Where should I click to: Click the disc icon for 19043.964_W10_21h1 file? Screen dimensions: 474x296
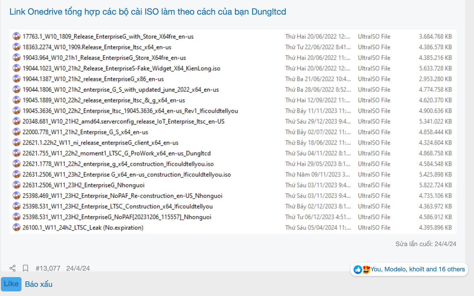click(x=17, y=57)
